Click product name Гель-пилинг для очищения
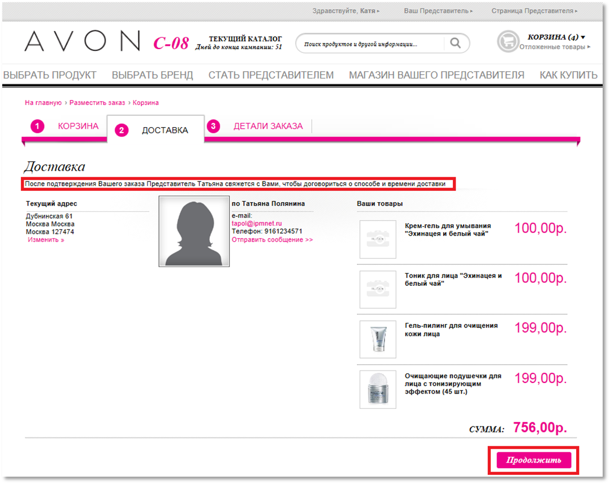The width and height of the screenshot is (610, 484). (451, 330)
